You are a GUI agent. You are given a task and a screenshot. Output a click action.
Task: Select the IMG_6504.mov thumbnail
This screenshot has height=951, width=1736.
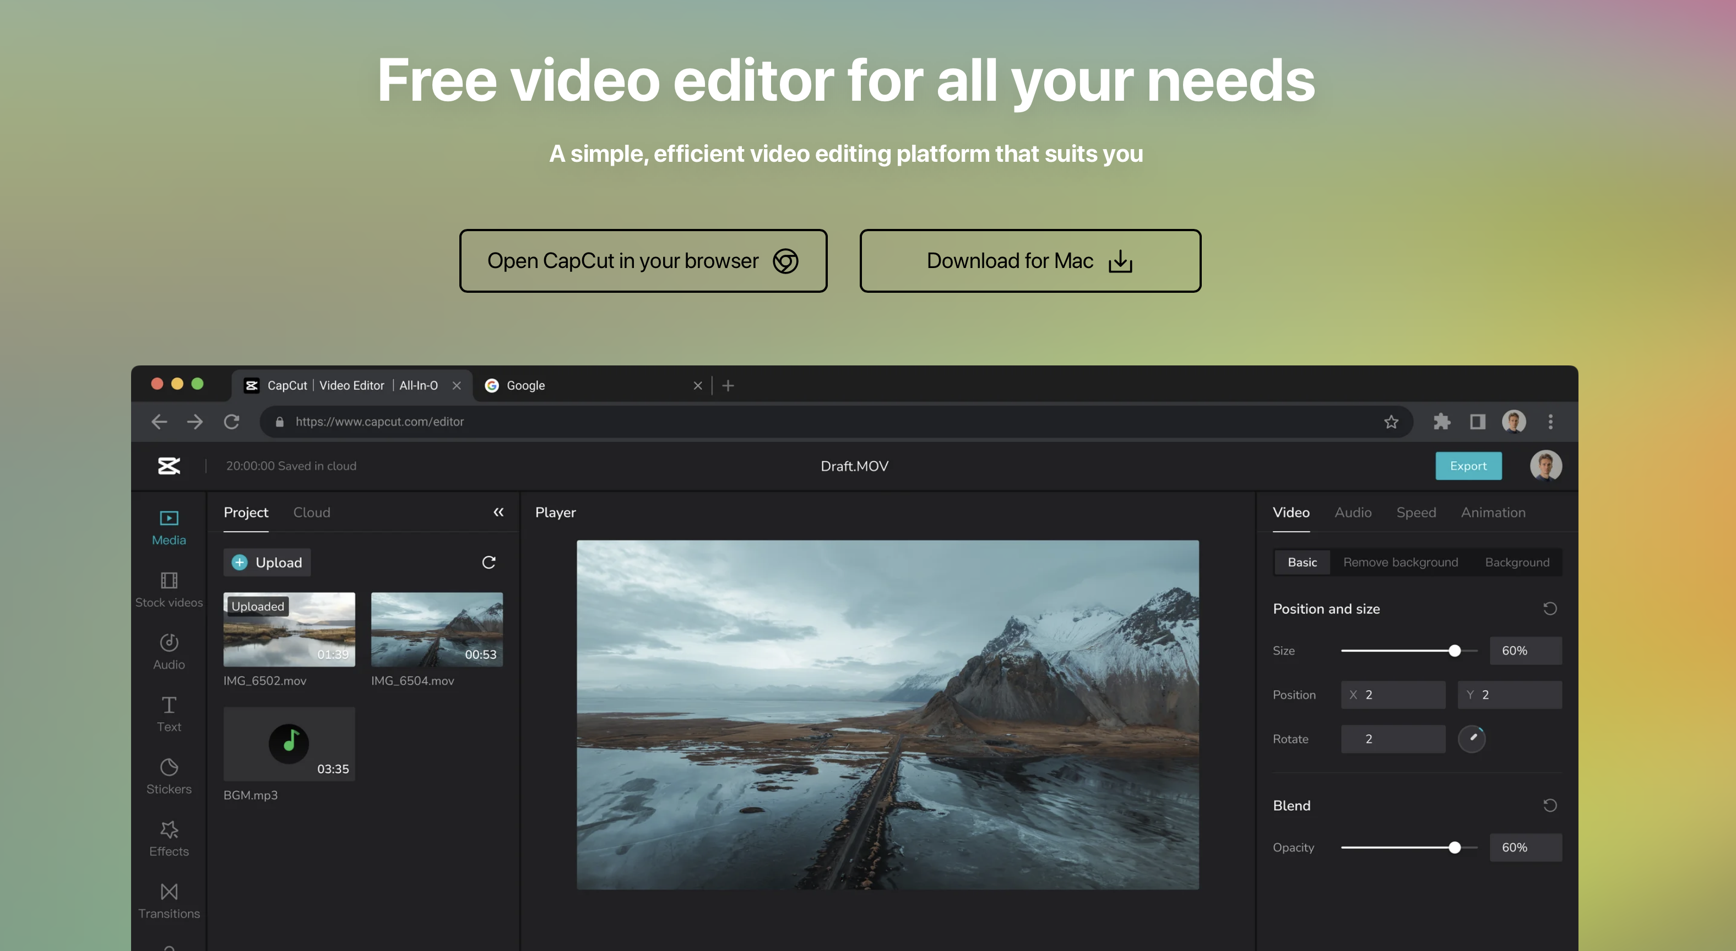tap(437, 630)
